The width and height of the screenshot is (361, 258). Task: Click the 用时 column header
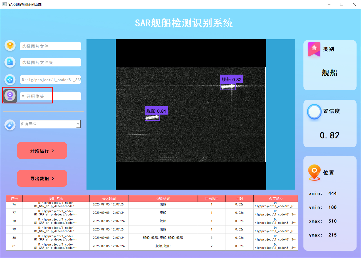pos(239,199)
